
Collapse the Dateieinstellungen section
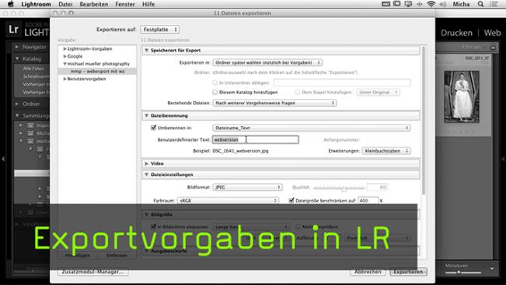point(146,174)
